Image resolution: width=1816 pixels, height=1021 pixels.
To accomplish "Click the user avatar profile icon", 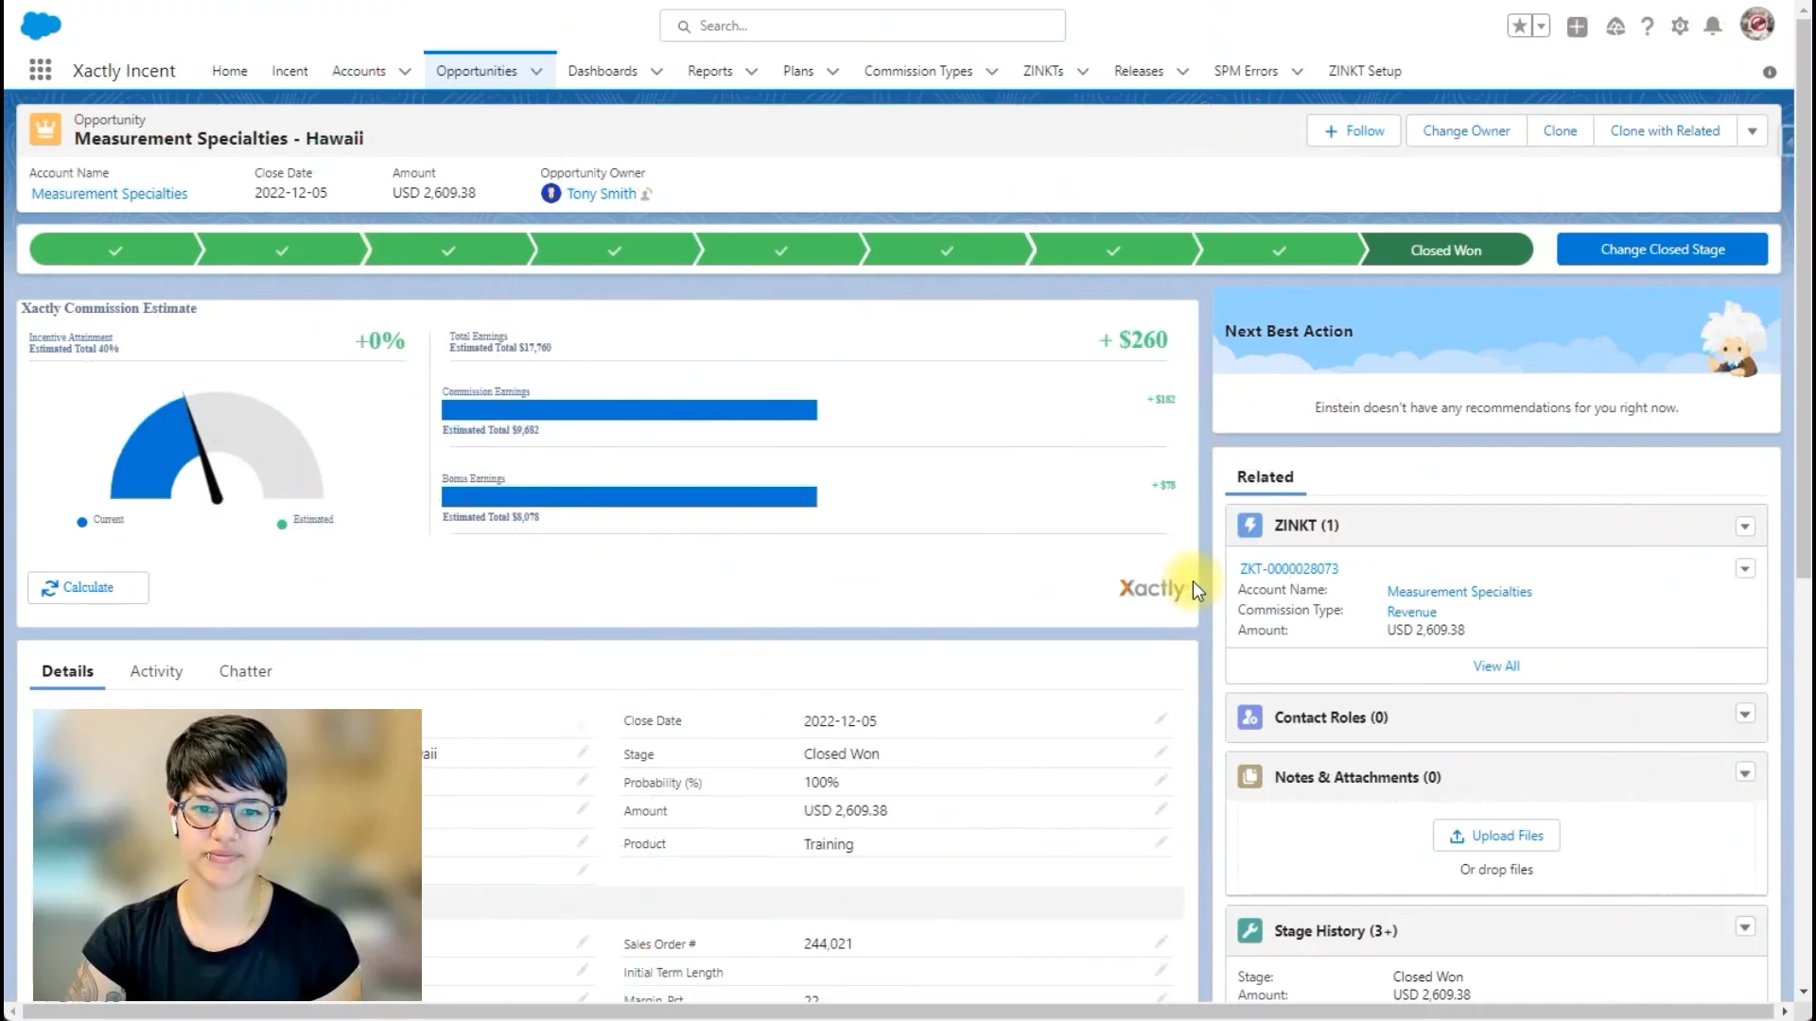I will coord(1756,25).
